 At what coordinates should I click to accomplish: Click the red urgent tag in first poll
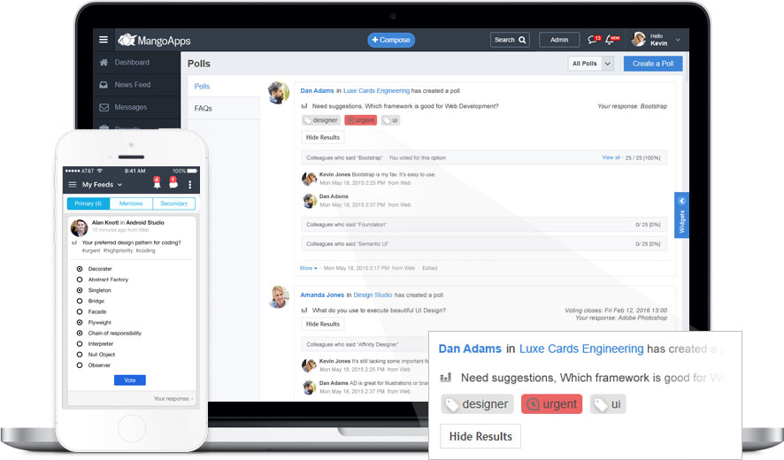[360, 120]
